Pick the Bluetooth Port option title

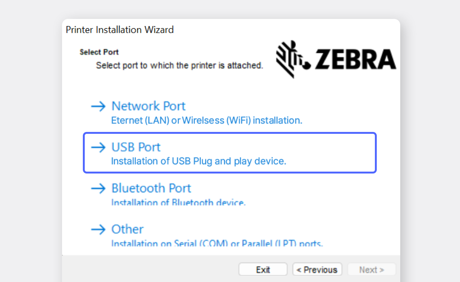tap(151, 188)
